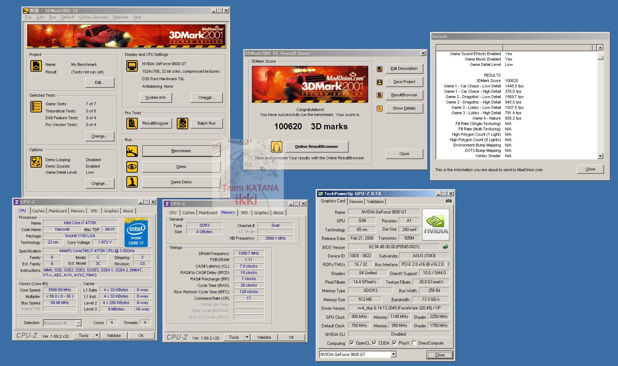Click the Display and CPU Settings monitor icon
618x366 pixels.
tap(132, 66)
